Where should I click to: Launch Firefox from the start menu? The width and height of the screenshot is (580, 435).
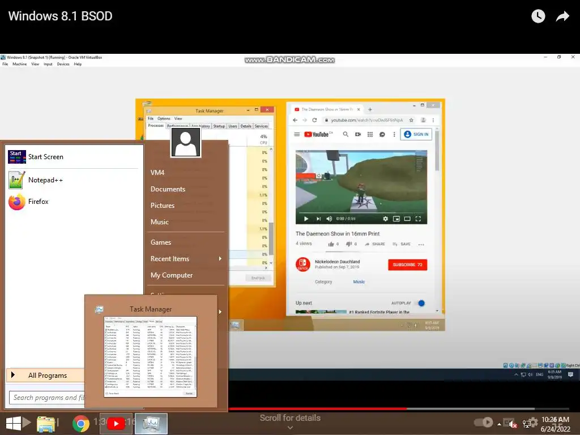[73, 202]
